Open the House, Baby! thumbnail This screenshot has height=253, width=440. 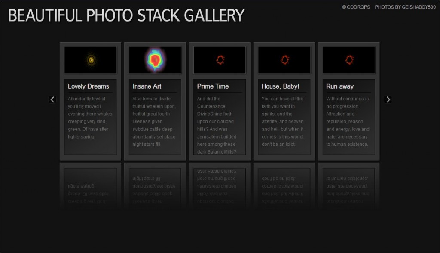pos(284,60)
